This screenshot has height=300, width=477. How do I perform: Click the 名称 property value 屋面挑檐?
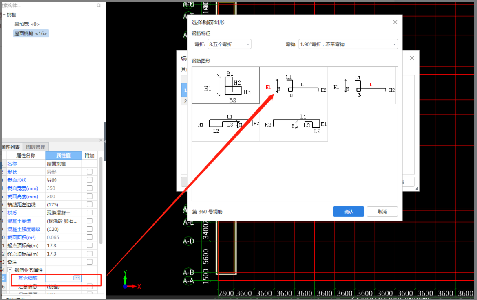(x=64, y=164)
